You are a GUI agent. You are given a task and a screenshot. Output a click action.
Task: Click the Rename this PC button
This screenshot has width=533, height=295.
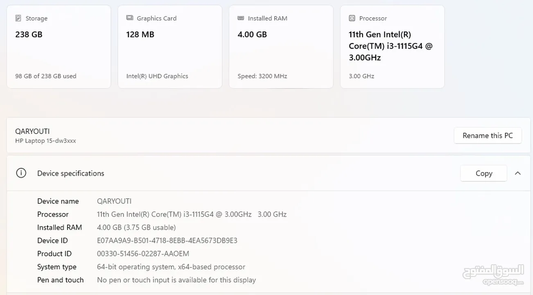tap(488, 136)
